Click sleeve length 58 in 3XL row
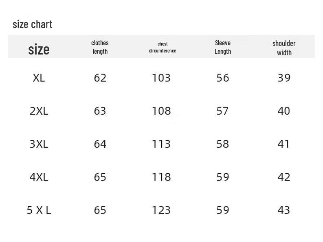The image size is (323, 242). (223, 144)
